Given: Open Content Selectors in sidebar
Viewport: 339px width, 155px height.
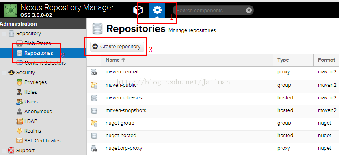Looking at the screenshot, I should tap(45, 63).
